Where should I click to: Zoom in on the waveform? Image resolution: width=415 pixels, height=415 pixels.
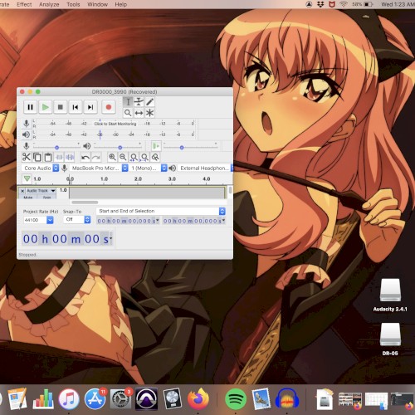coord(112,157)
